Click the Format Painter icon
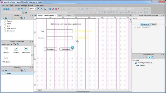 tap(23, 12)
